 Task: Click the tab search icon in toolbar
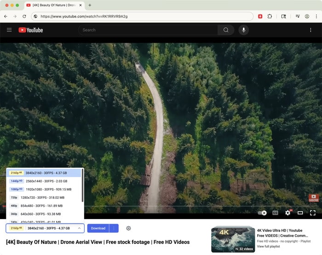click(x=284, y=17)
